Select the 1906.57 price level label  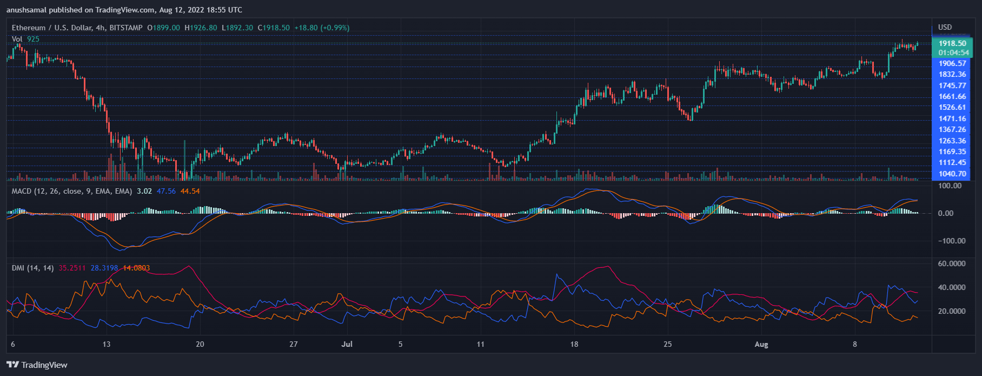point(952,63)
